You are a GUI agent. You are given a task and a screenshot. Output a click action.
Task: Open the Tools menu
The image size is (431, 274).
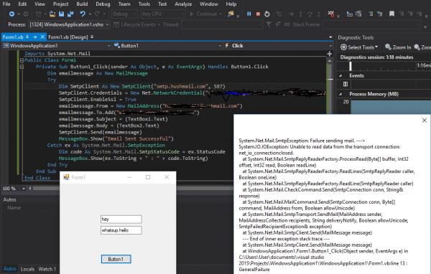click(144, 4)
